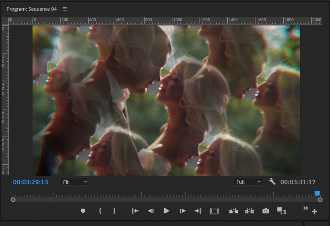Screen dimensions: 330x226
Task: Click the Mark Out bracket icon
Action: (114, 211)
